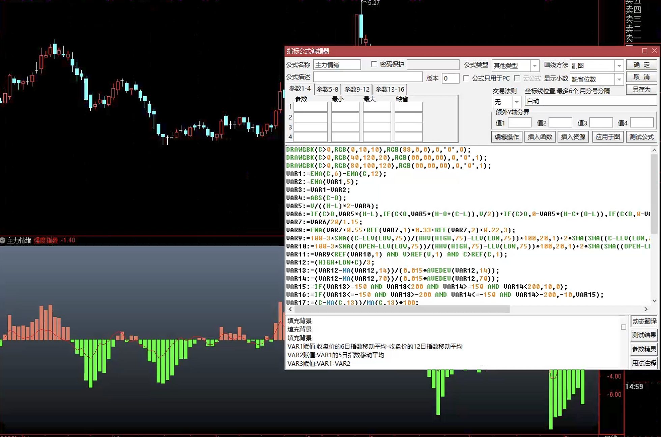Click the 5.27 high price label
The width and height of the screenshot is (661, 437).
click(374, 3)
